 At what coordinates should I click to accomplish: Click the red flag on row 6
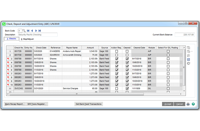pos(8,70)
